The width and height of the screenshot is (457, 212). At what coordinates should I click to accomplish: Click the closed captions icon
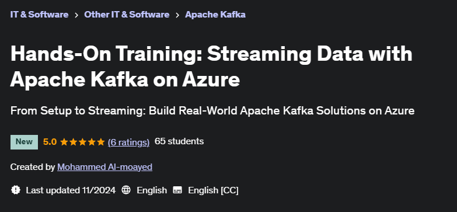point(177,190)
